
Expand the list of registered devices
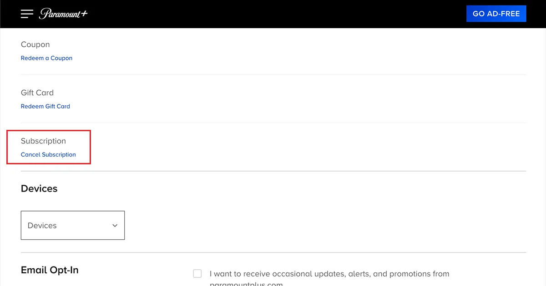(x=73, y=225)
